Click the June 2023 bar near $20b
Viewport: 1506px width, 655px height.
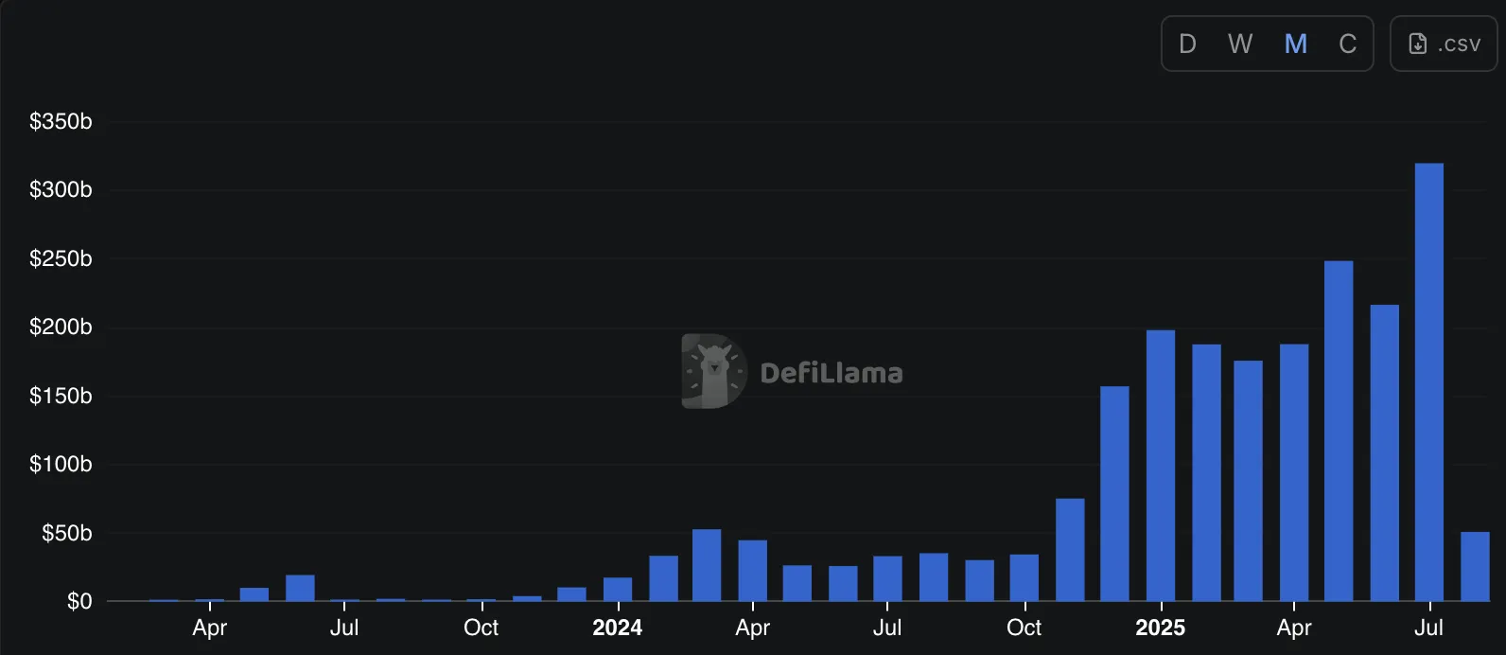(x=300, y=588)
